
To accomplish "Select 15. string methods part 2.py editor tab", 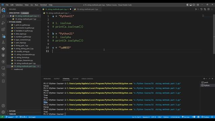I will tap(57, 9).
